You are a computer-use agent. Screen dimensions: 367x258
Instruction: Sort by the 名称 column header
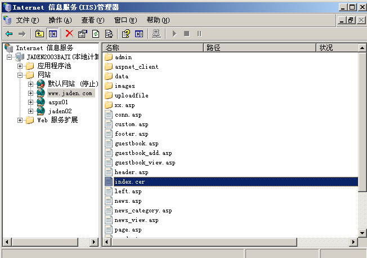153,48
